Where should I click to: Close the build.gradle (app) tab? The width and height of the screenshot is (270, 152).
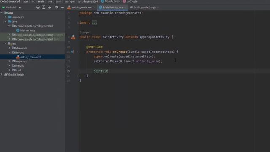pyautogui.click(x=158, y=8)
